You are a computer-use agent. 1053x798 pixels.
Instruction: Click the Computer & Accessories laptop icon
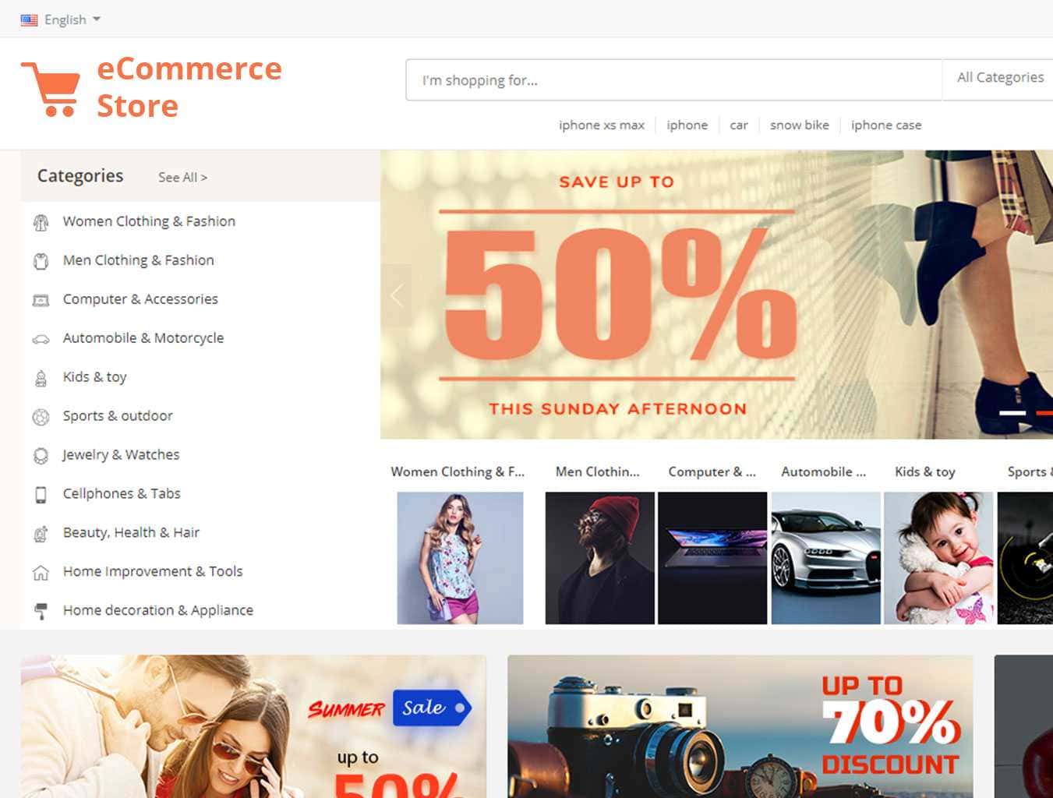coord(41,300)
